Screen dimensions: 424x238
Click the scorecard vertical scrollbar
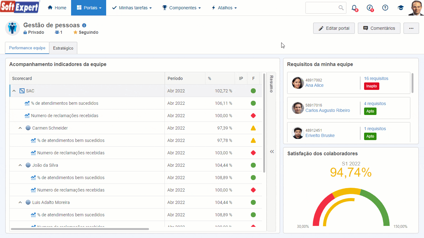click(x=264, y=123)
